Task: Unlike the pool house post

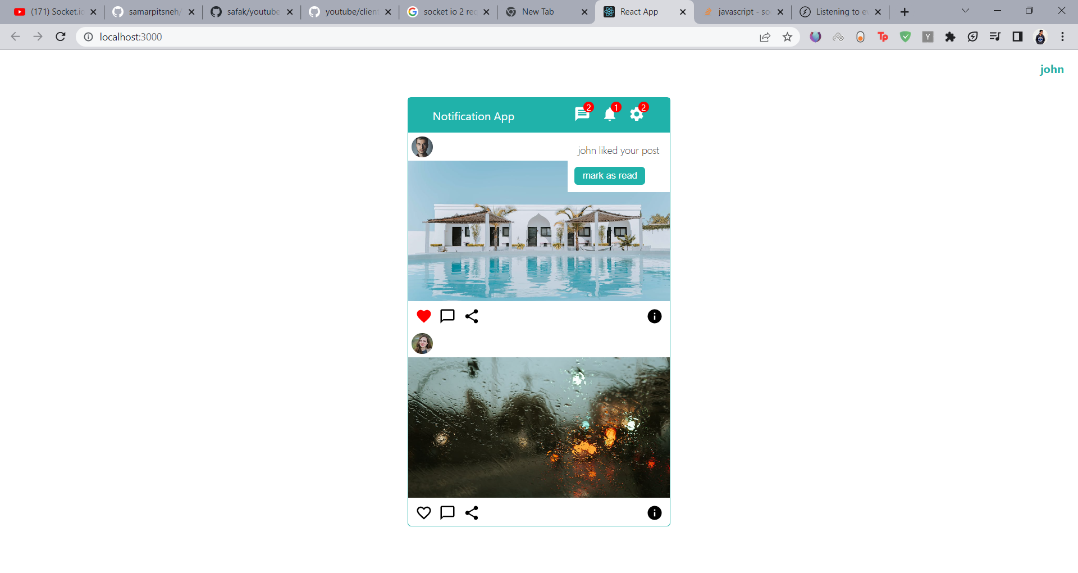Action: (x=423, y=316)
